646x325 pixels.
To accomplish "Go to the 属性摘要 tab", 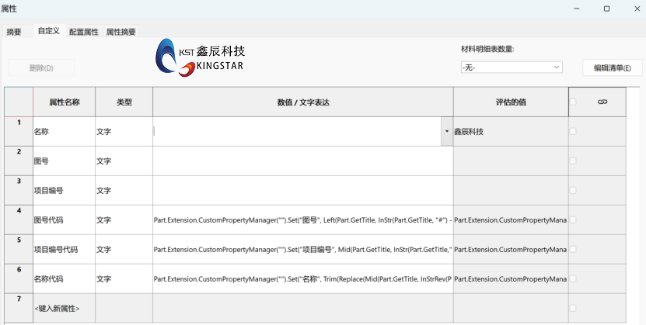I will (120, 32).
